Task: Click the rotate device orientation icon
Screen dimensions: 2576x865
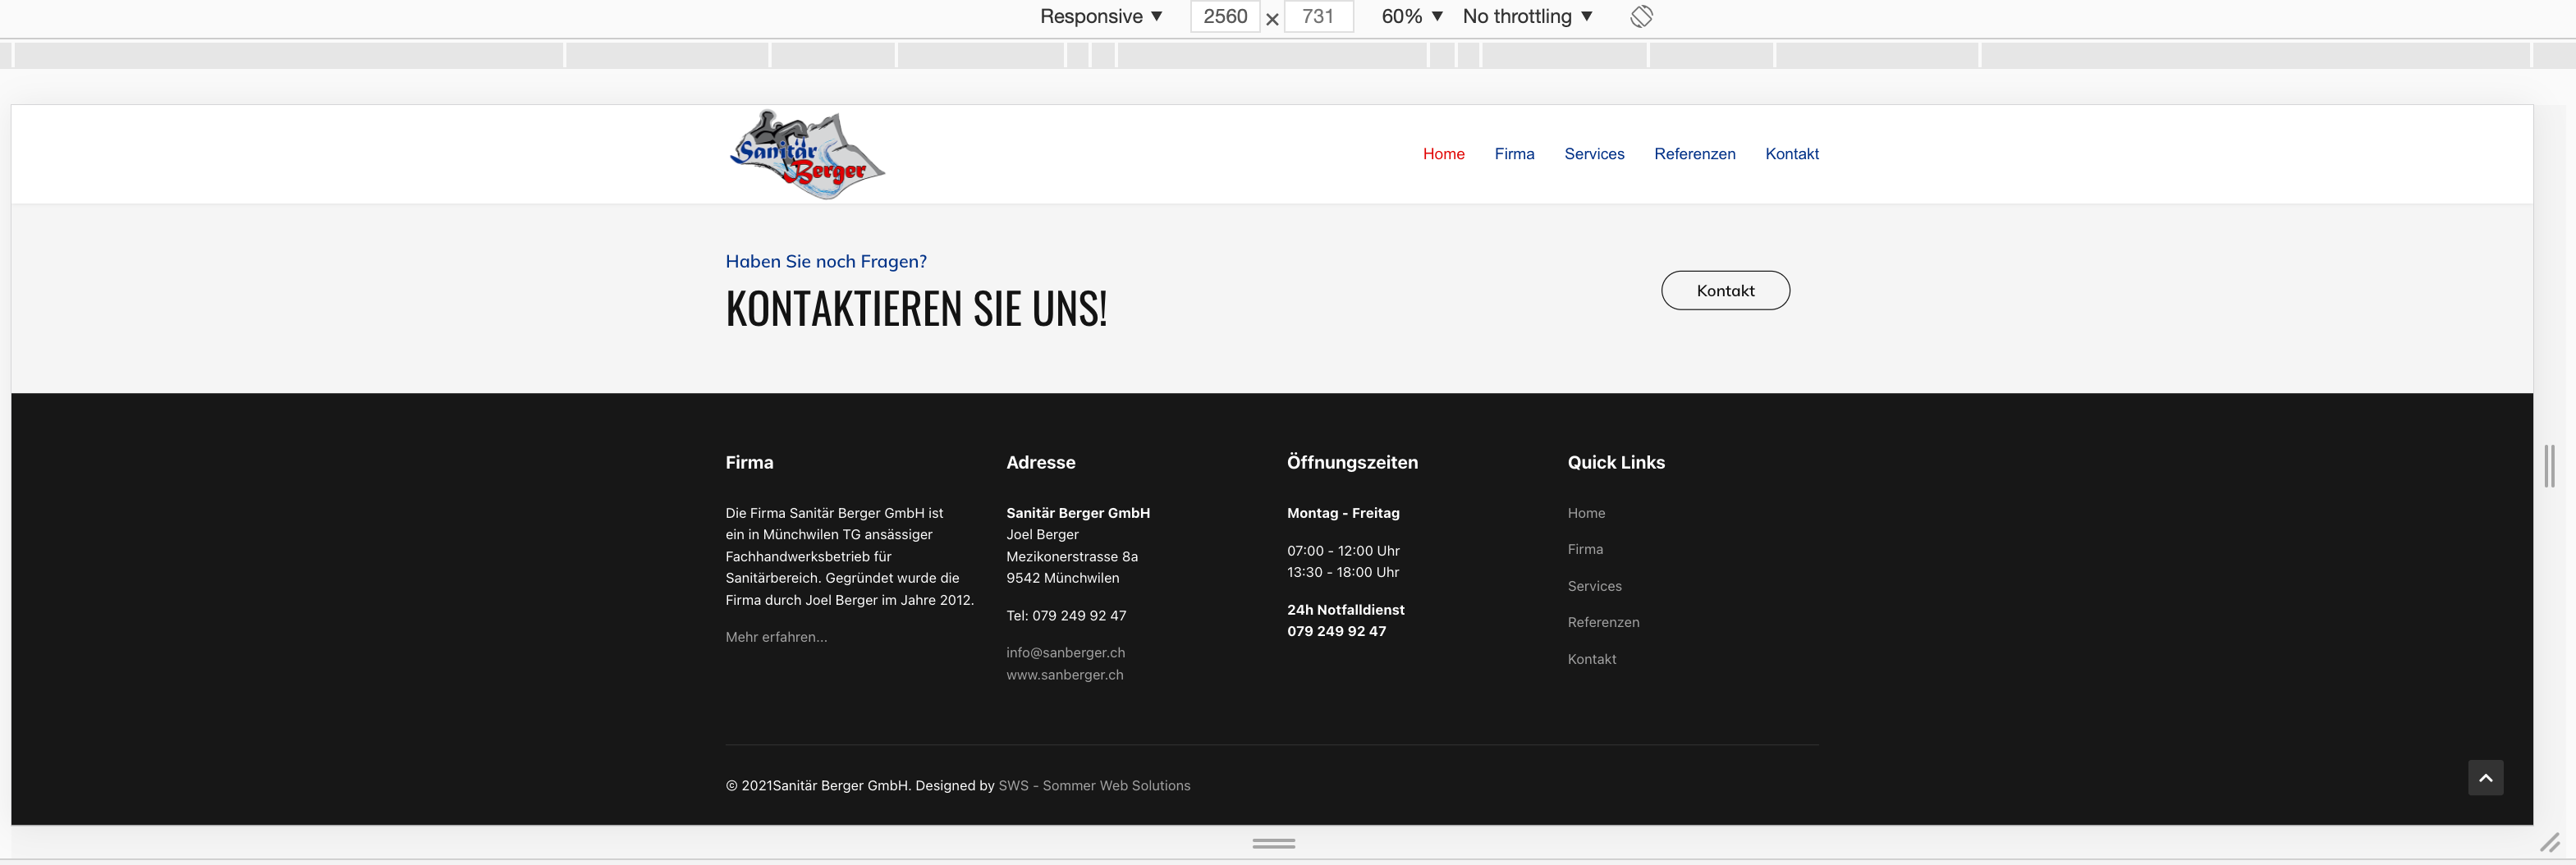Action: [1641, 17]
